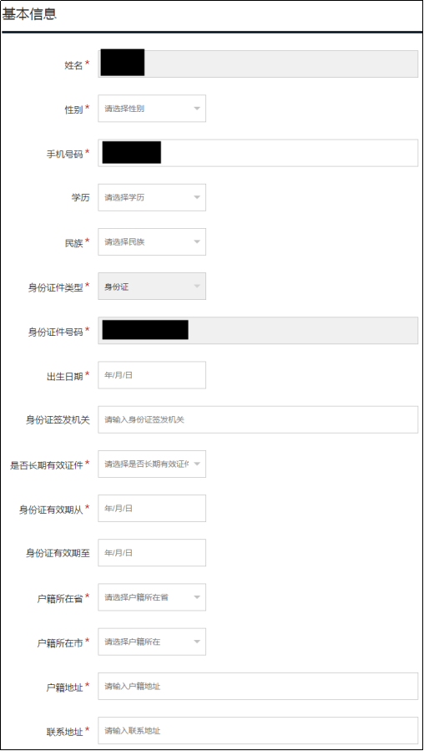Click the 基本信息 section heading
The image size is (424, 751).
click(x=30, y=14)
